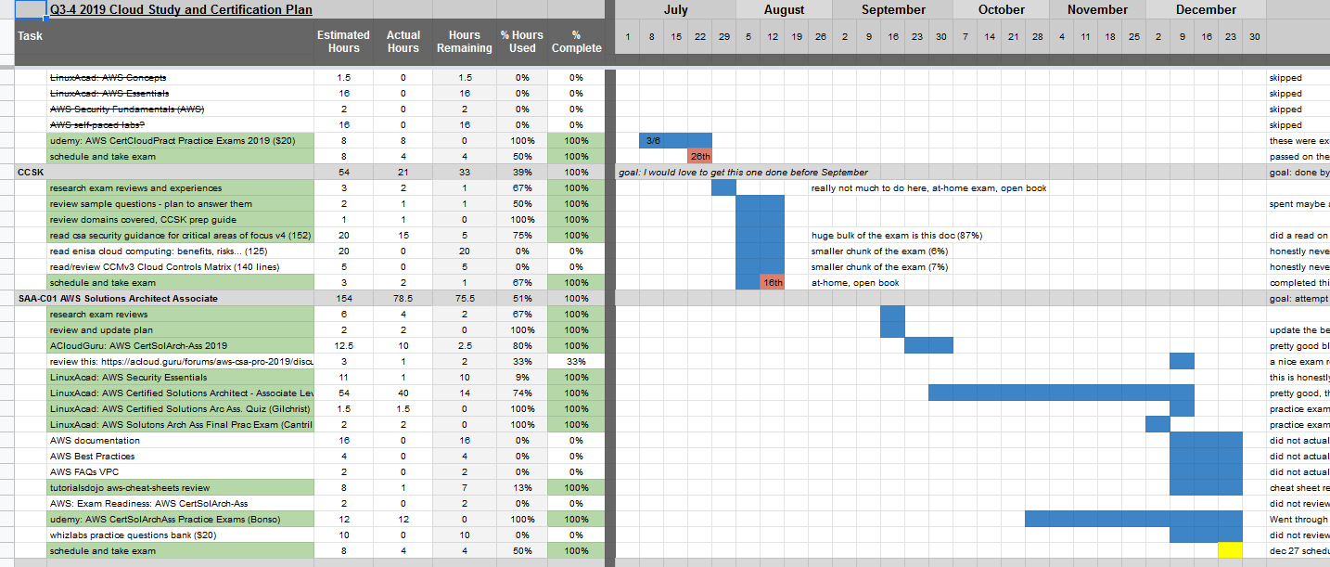Screen dimensions: 1330x567
Task: Select the 'huge bulk of the exam' comment
Action: tap(896, 236)
